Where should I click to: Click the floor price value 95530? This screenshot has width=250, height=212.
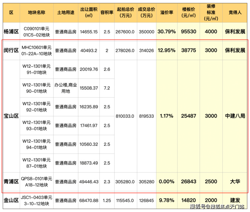pos(189,32)
